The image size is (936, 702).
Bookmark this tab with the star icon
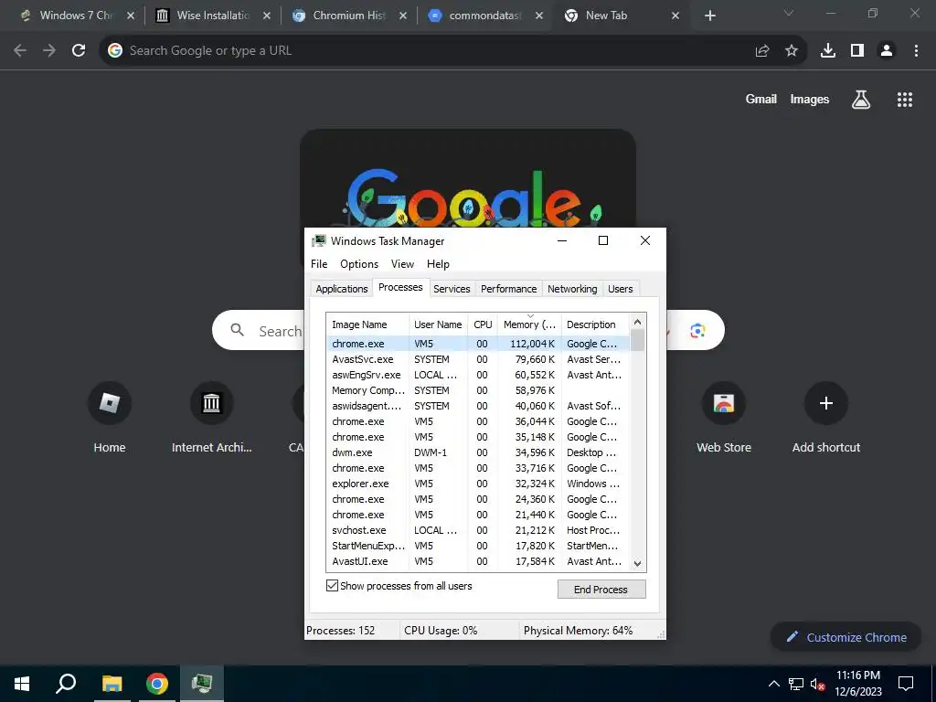pos(792,51)
